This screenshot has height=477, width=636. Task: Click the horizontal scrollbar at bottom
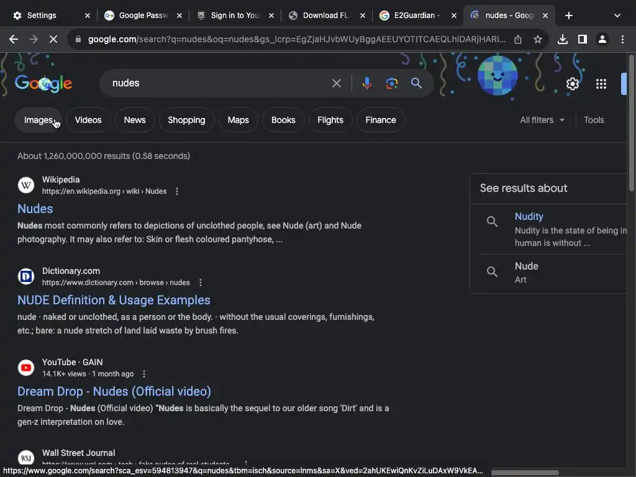525,473
